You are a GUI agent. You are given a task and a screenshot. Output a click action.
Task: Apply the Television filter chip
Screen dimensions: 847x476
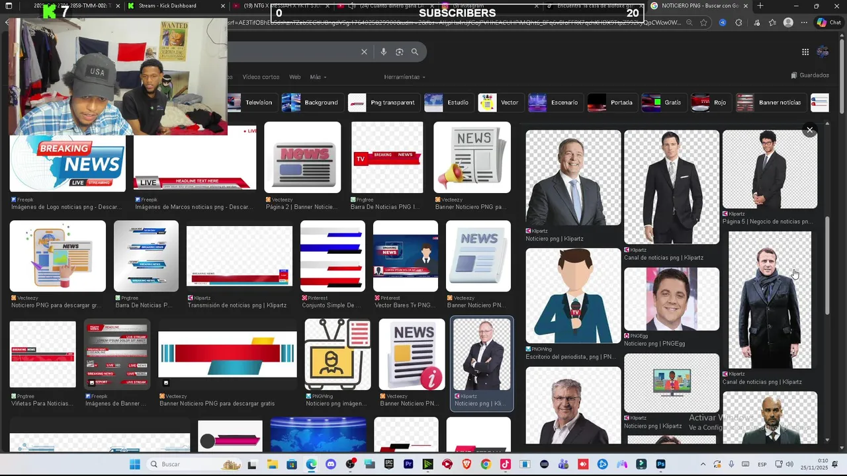click(251, 102)
